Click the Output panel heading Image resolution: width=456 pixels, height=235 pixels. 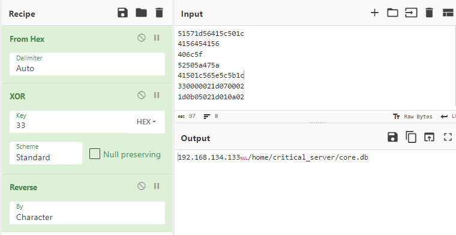coord(196,138)
